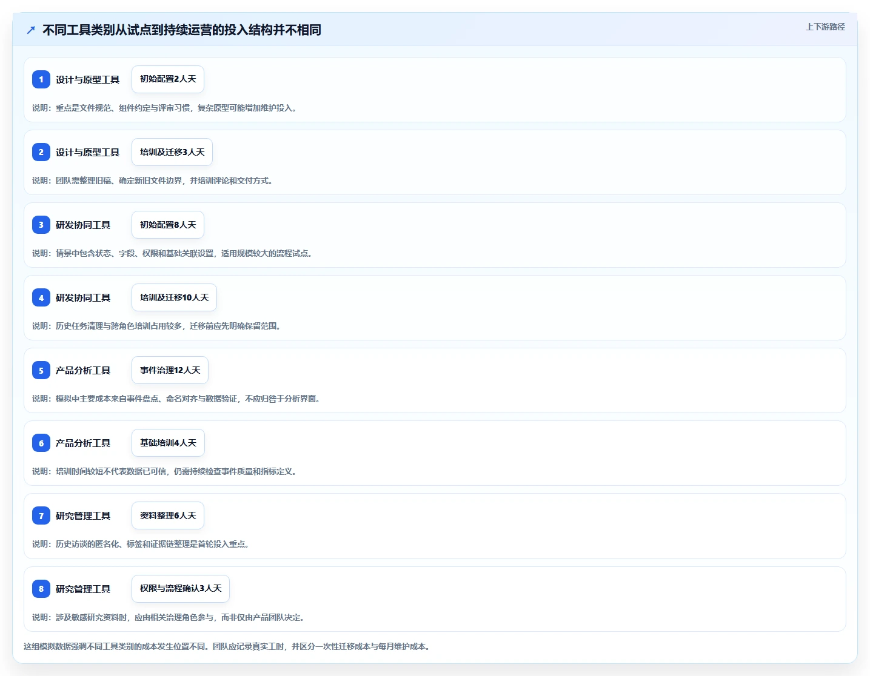Select 产品分析工具 title in row 6
The width and height of the screenshot is (870, 676).
click(x=83, y=443)
